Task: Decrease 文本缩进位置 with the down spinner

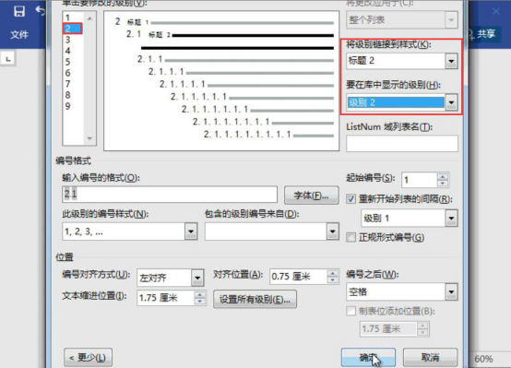Action: pos(200,302)
